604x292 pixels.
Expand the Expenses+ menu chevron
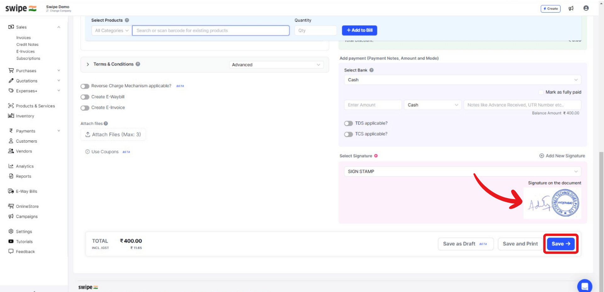(x=59, y=91)
